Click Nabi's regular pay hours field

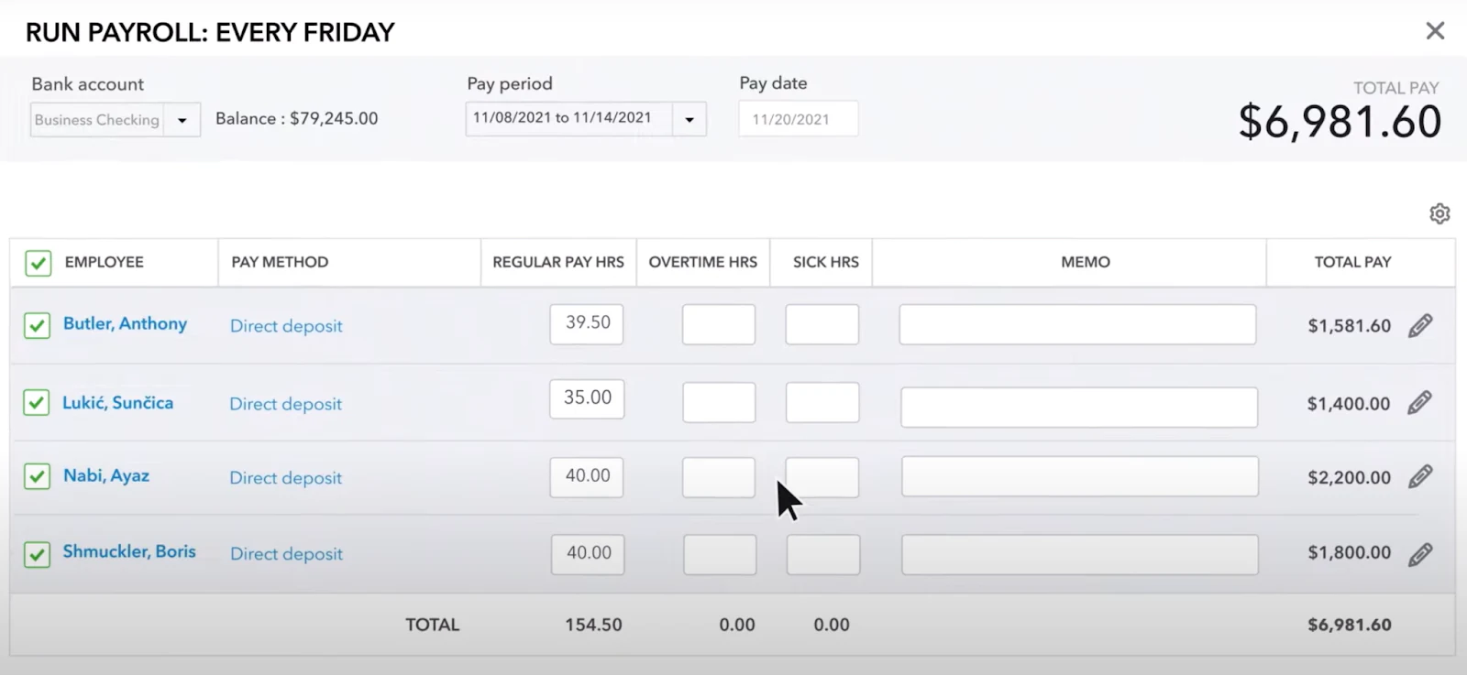click(x=587, y=477)
